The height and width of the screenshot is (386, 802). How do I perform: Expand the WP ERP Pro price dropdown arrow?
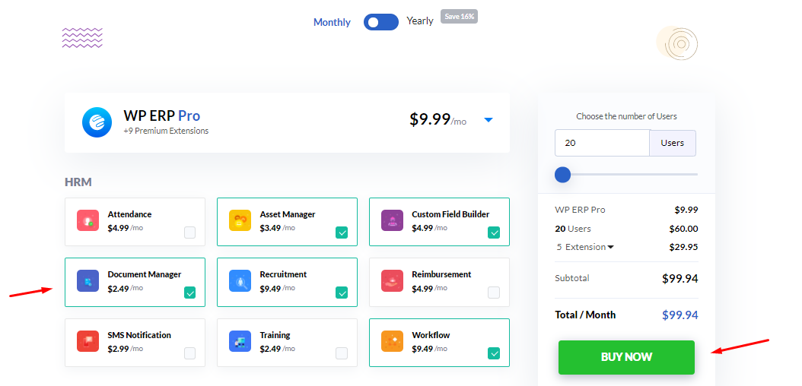pyautogui.click(x=489, y=120)
